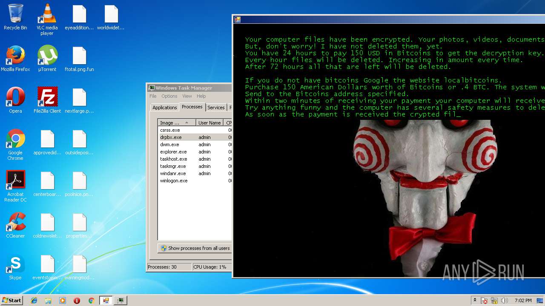This screenshot has width=545, height=306.
Task: Open the clock showing 7:02 PM
Action: pos(523,300)
